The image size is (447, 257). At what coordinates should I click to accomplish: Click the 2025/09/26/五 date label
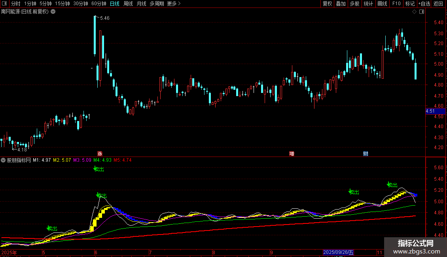(x=338, y=252)
